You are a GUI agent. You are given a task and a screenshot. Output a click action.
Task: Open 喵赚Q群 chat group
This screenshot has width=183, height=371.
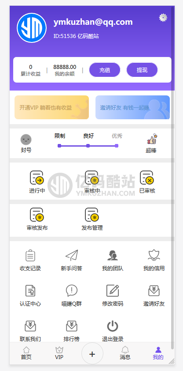72,295
